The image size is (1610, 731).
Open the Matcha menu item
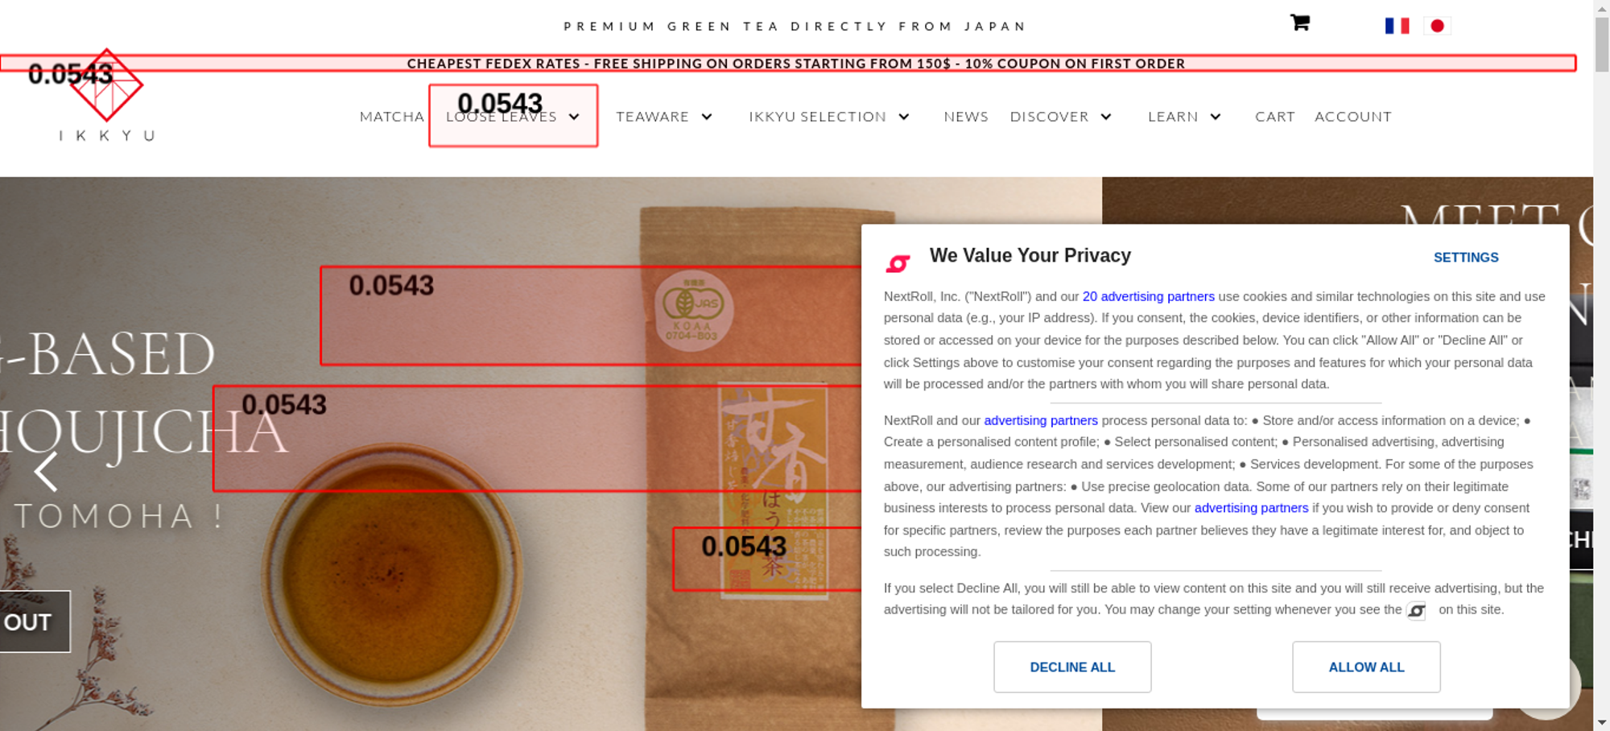pyautogui.click(x=392, y=117)
